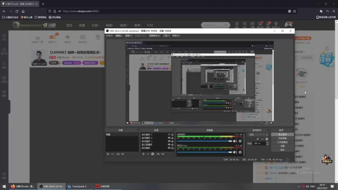Viewport: 338px width, 190px height.
Task: Open Mic/Aux settings gear
Action: pos(240,152)
